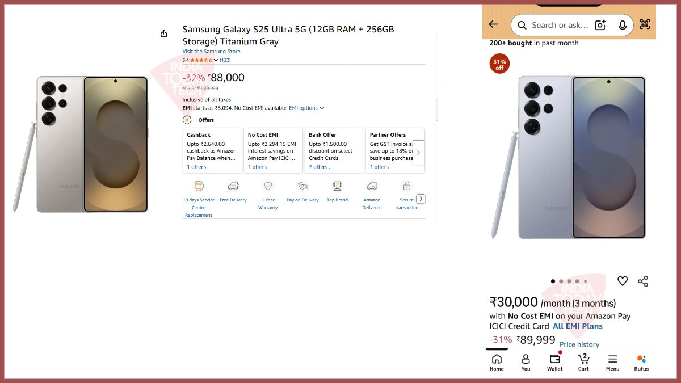Add to wishlist with heart icon
Viewport: 681px width, 383px height.
(x=623, y=281)
